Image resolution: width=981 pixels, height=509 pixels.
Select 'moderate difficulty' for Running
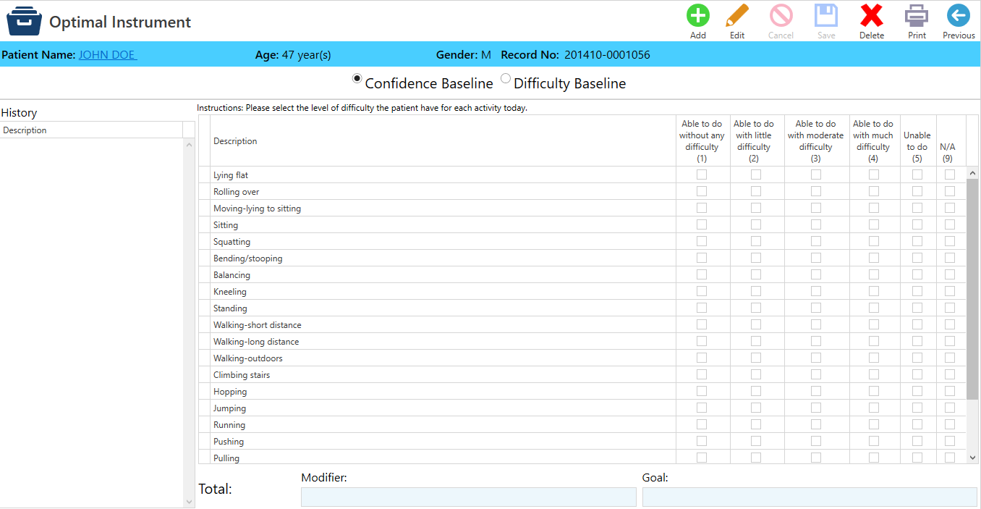[815, 424]
